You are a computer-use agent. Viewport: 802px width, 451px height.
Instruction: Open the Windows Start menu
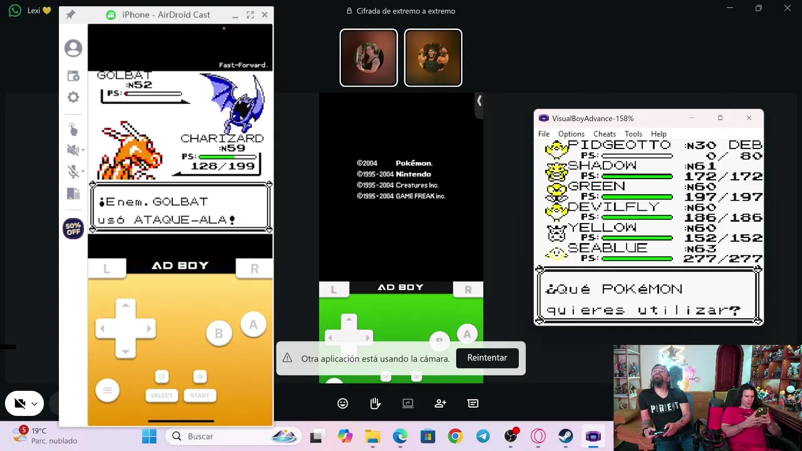point(149,437)
